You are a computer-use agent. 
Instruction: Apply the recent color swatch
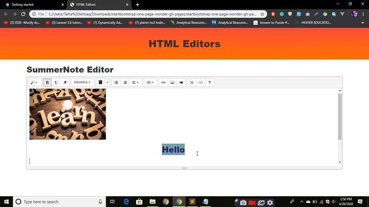point(100,82)
